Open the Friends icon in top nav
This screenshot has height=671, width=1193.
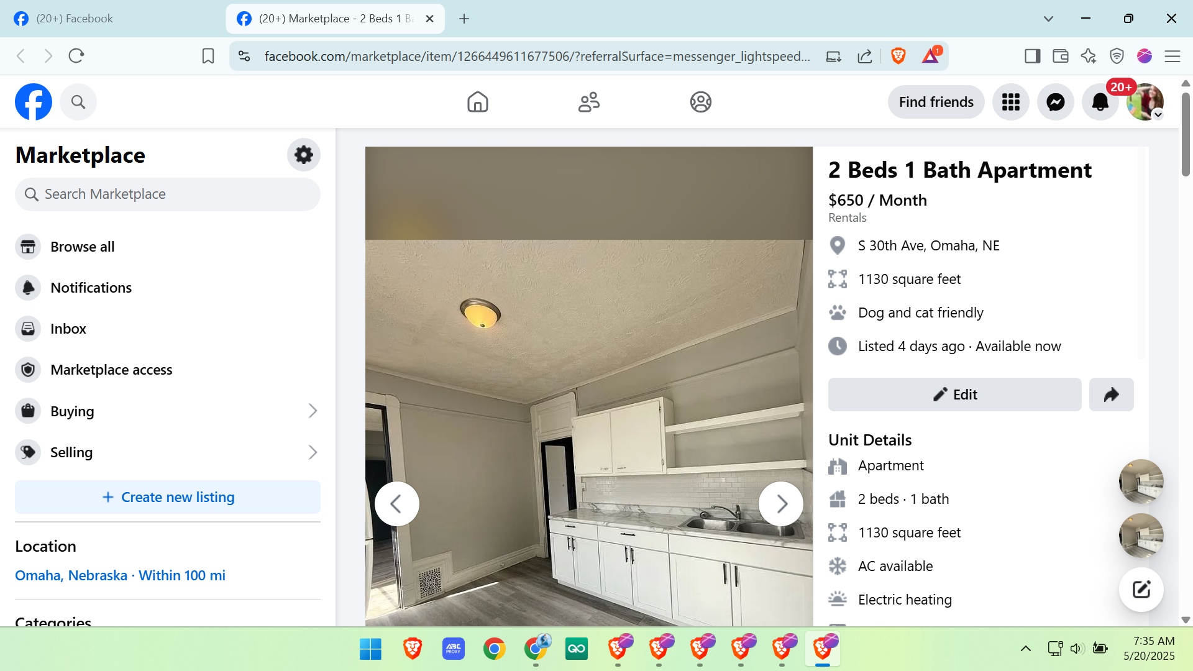pyautogui.click(x=588, y=102)
